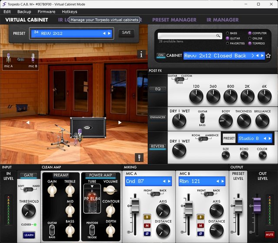
Task: Open the Mic A Cnd 87 selector
Action: pyautogui.click(x=149, y=181)
